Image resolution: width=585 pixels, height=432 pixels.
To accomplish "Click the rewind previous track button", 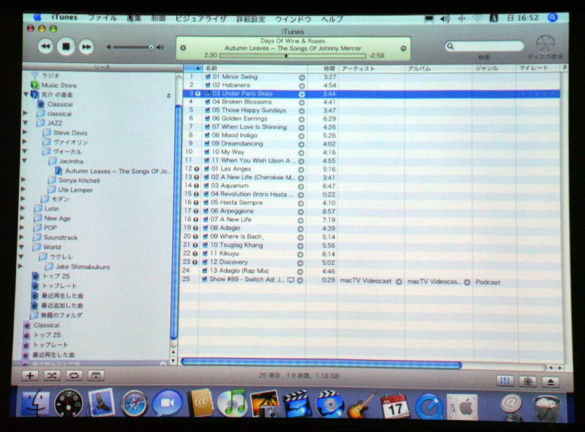I will (45, 47).
